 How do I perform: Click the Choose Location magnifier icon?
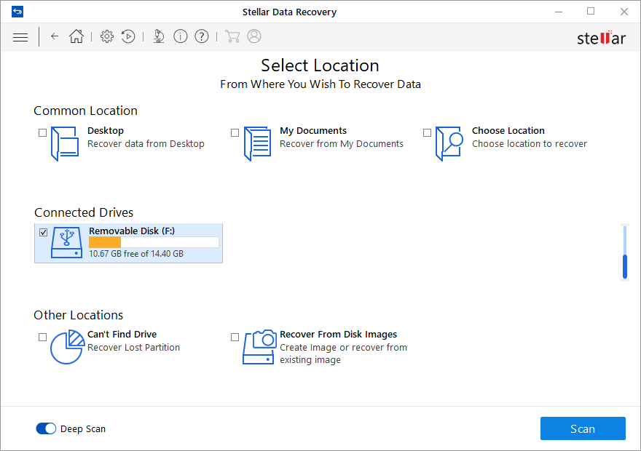[449, 144]
